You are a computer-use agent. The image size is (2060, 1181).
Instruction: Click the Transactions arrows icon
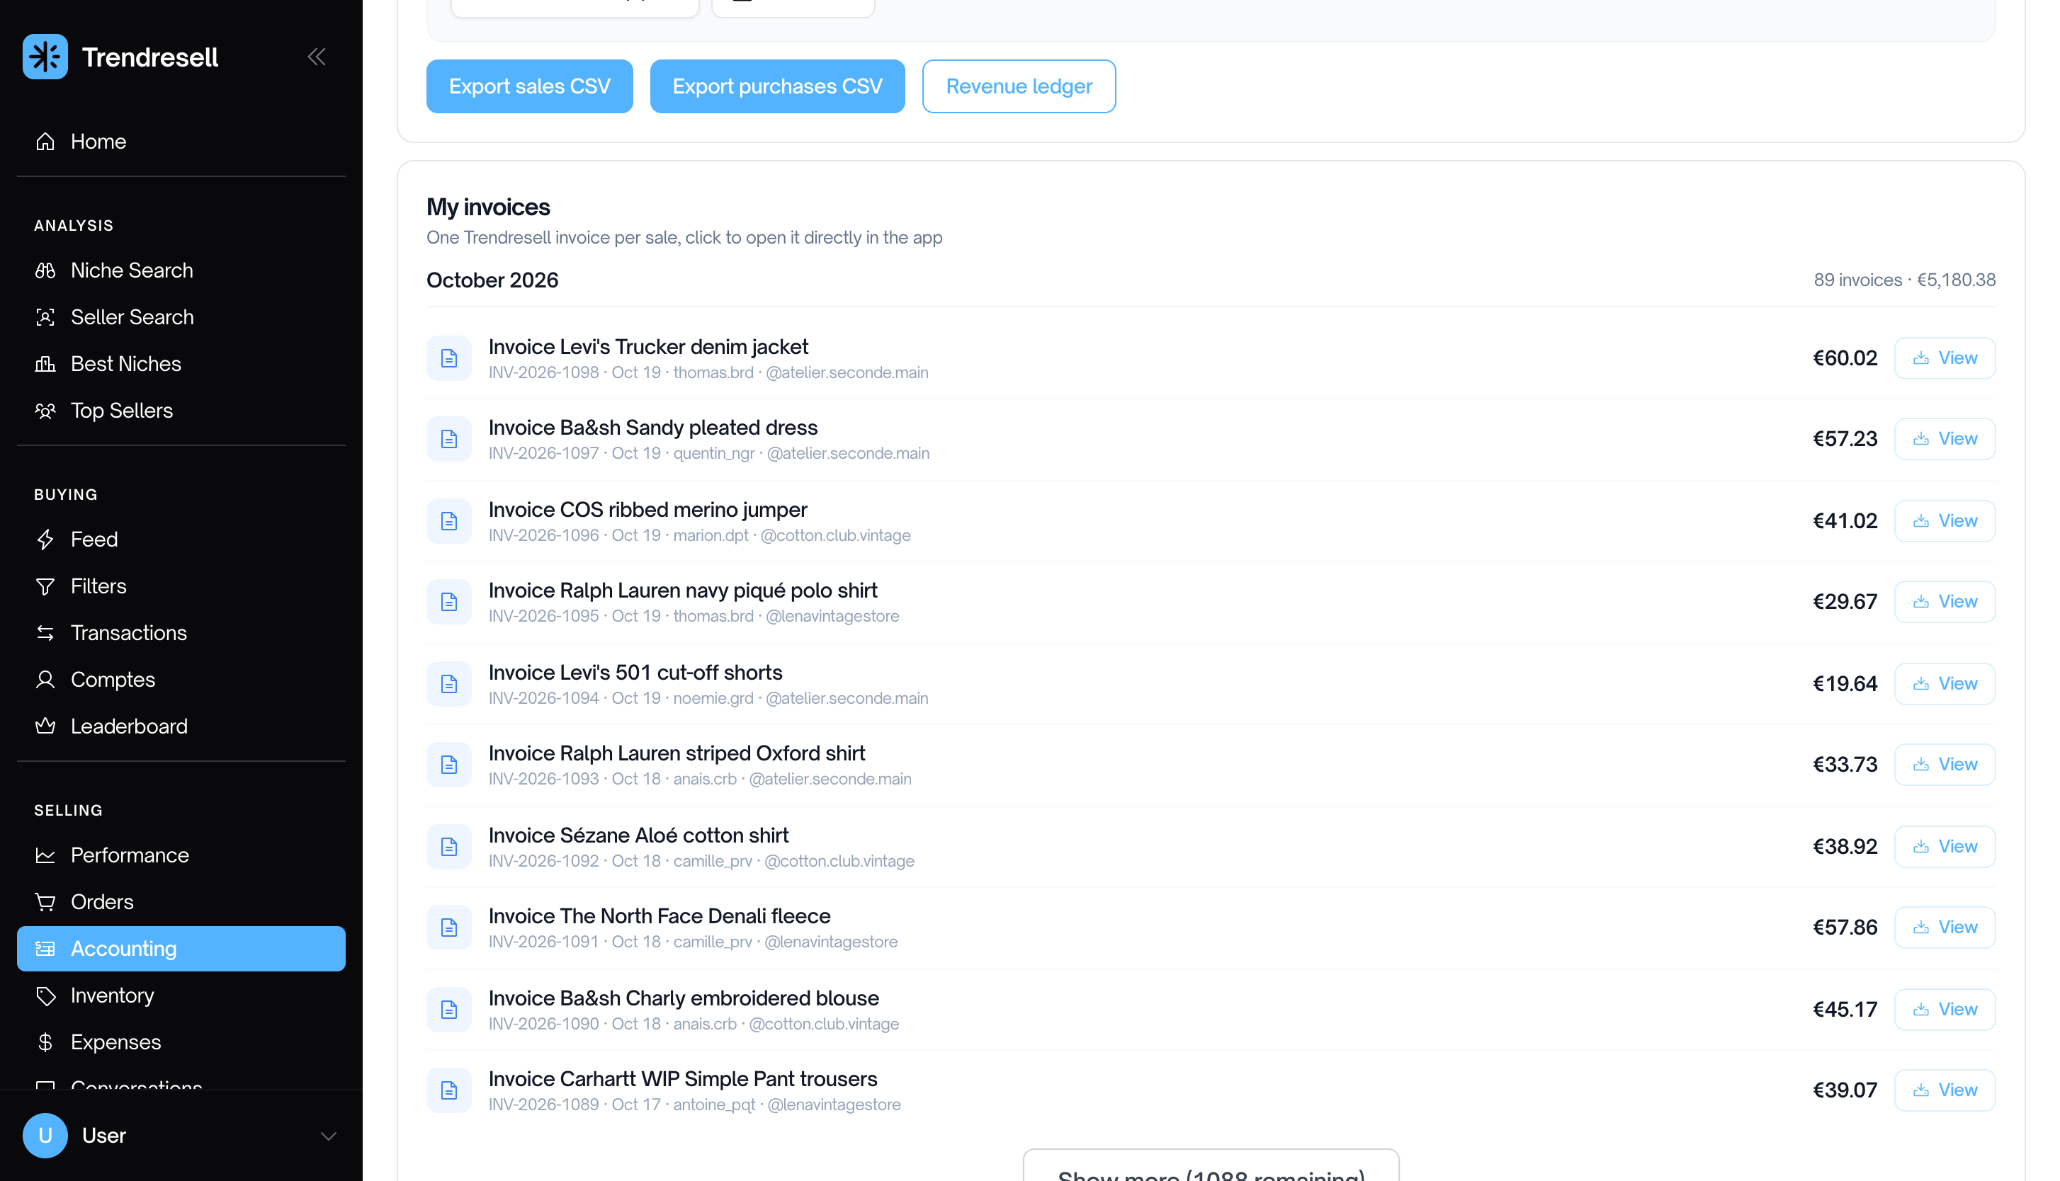[x=45, y=633]
